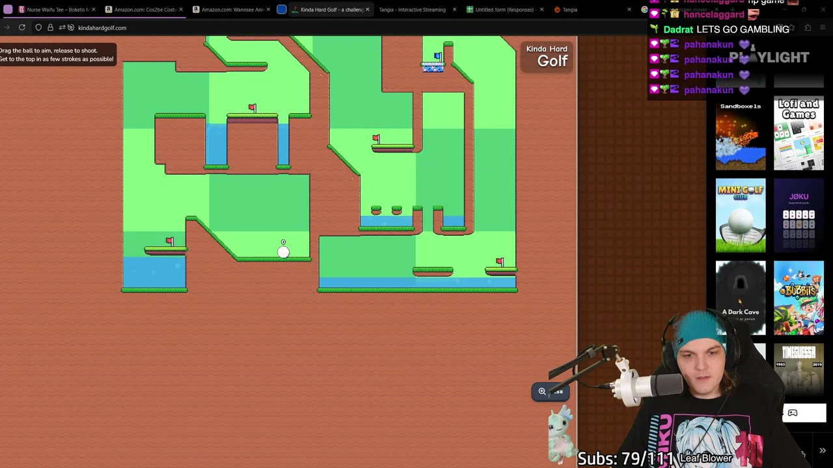
Task: Switch to Untitled form (Responses) tab
Action: point(504,10)
